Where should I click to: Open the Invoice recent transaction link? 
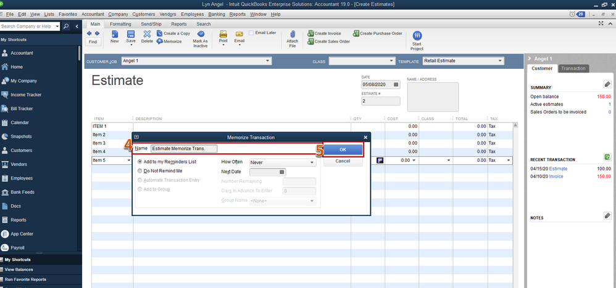point(556,177)
